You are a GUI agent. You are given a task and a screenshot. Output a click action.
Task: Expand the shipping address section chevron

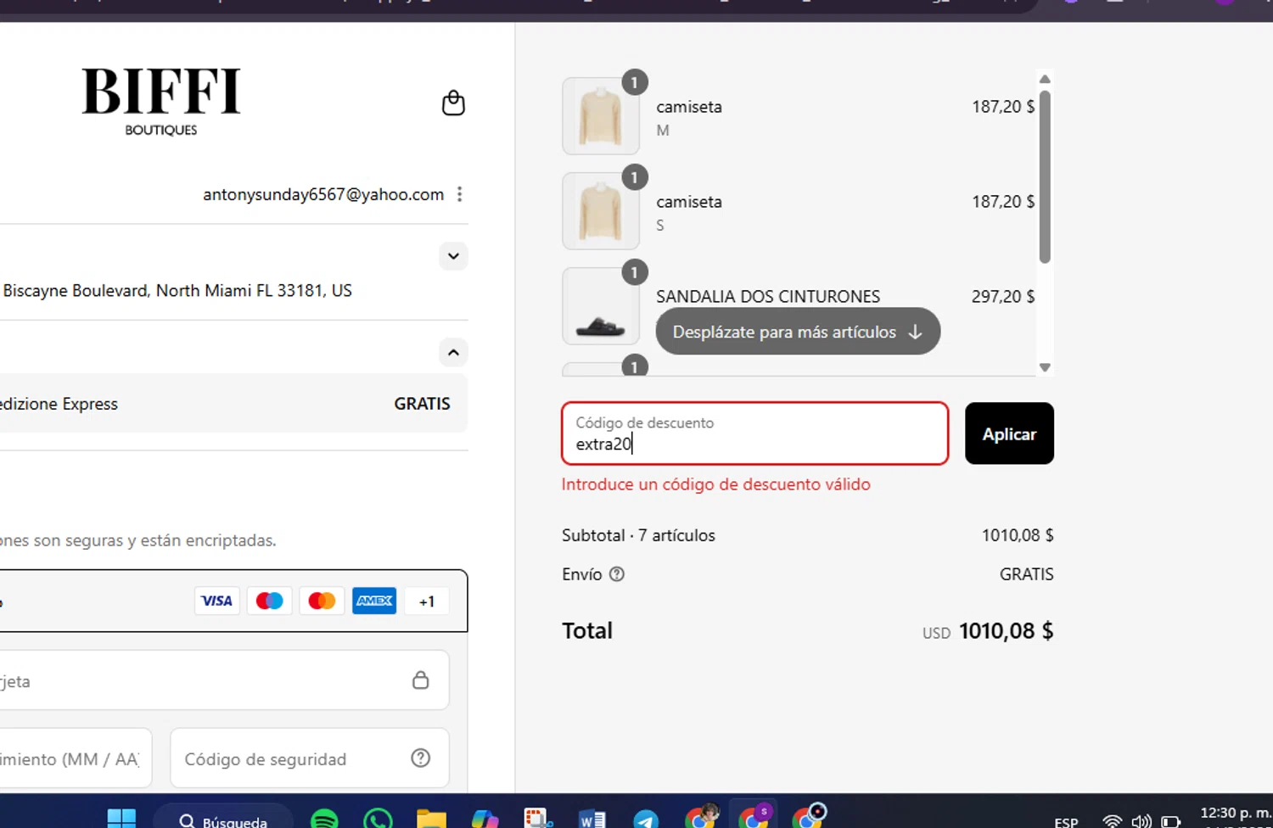click(x=453, y=256)
